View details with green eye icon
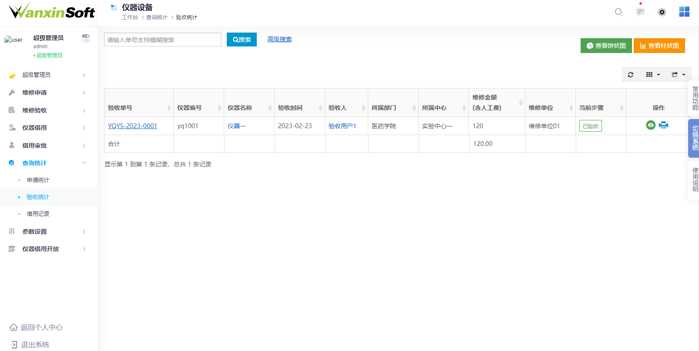This screenshot has height=351, width=699. point(651,125)
